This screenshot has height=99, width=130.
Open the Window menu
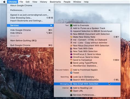point(77,2)
